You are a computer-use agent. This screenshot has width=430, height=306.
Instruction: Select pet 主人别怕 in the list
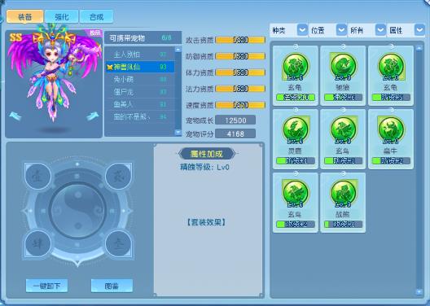(140, 55)
